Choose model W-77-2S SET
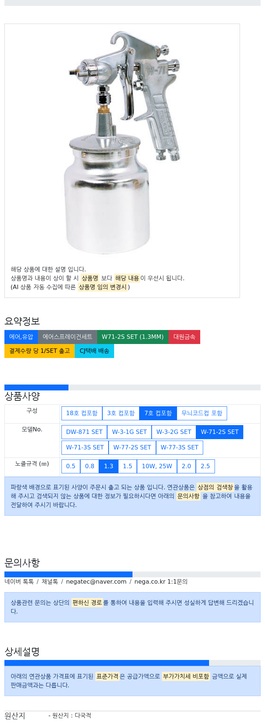Screen dimensions: 265x723 (x=132, y=447)
